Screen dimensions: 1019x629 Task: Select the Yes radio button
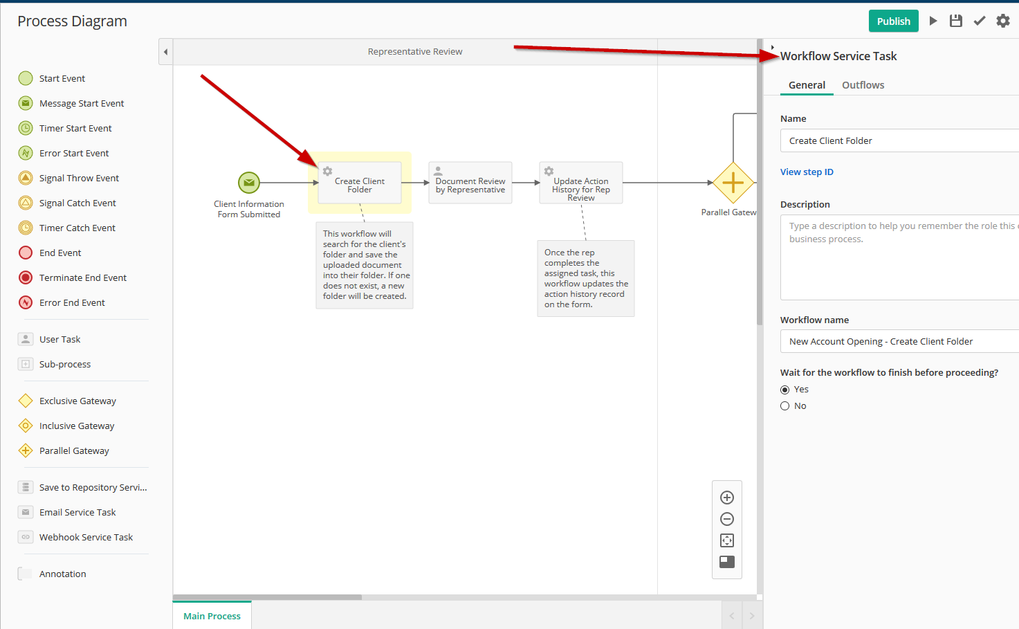click(x=785, y=390)
